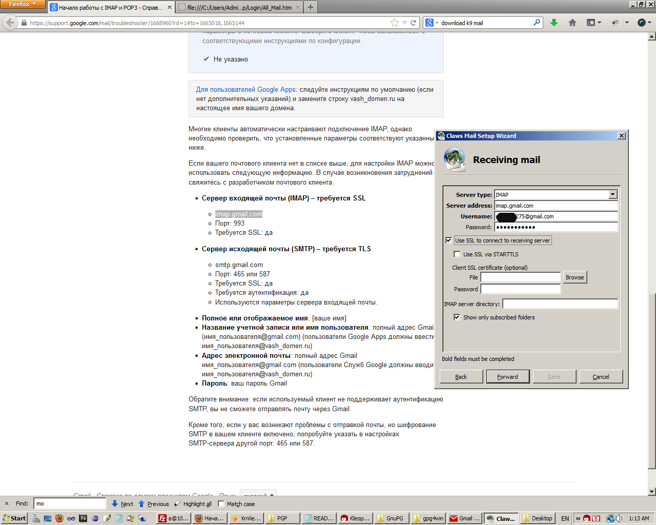Enable Use SSL via STARTTLS checkbox

(457, 254)
